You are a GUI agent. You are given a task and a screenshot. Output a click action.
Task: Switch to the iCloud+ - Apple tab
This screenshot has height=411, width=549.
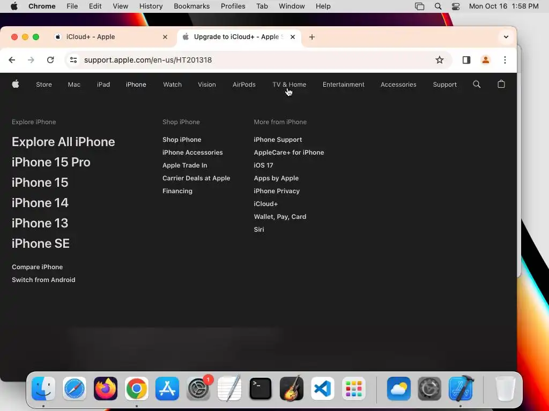point(112,37)
